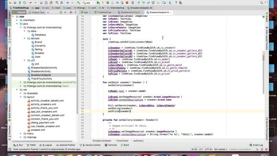This screenshot has height=156, width=277.
Task: Click the Save All toolbar icon
Action: point(15,3)
